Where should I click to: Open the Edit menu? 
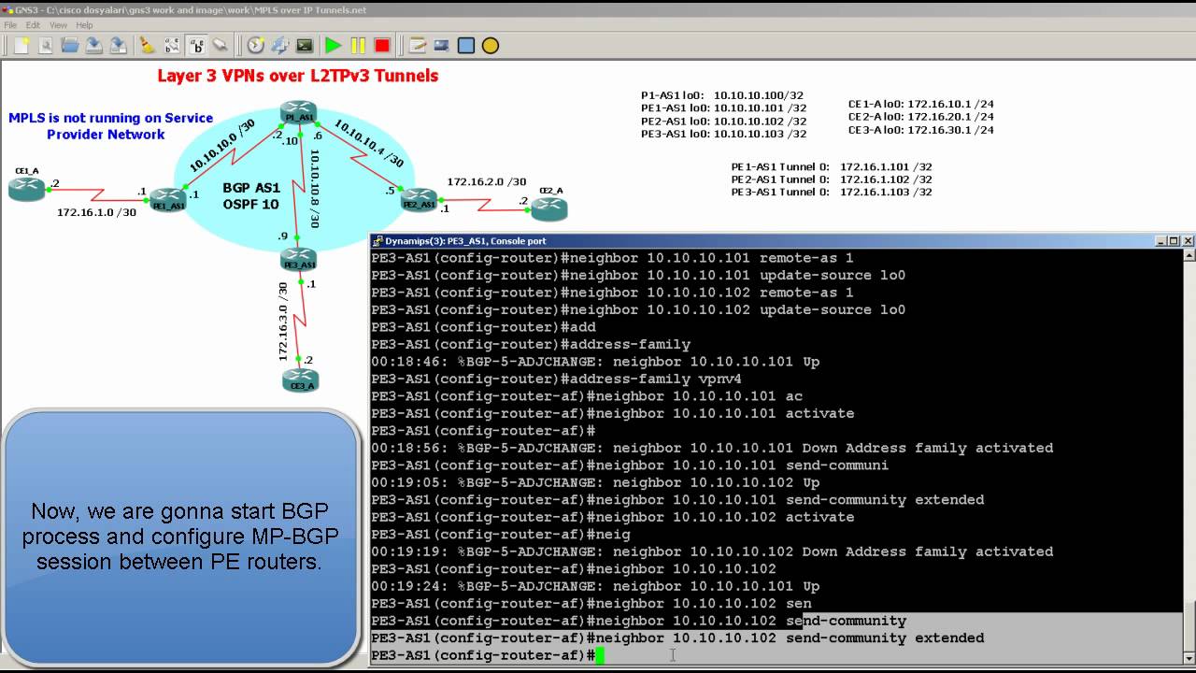[x=33, y=25]
